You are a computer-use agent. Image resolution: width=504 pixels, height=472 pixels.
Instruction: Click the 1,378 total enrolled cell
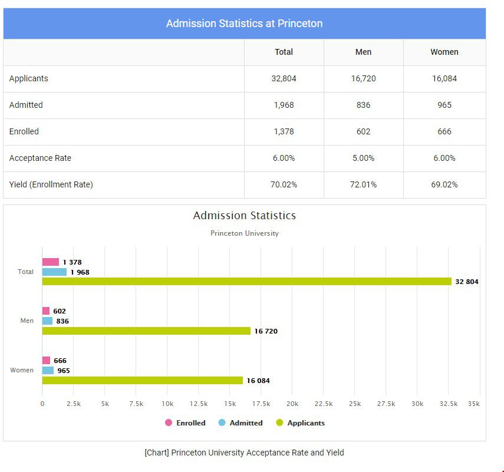pyautogui.click(x=284, y=132)
